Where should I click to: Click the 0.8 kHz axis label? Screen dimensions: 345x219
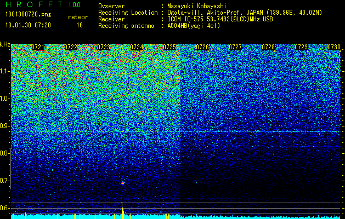pos(4,153)
